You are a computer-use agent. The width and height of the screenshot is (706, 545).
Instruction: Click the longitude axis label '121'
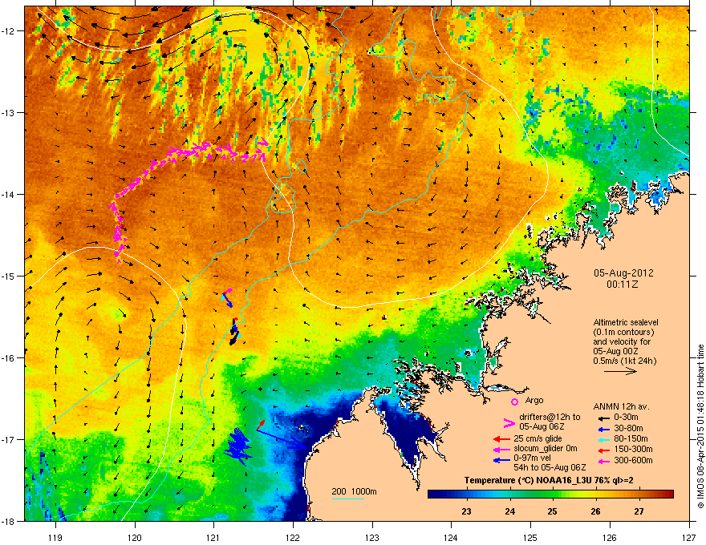pyautogui.click(x=213, y=537)
